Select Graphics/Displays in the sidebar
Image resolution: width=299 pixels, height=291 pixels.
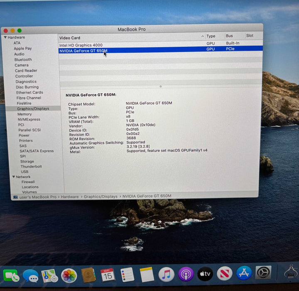pos(33,109)
